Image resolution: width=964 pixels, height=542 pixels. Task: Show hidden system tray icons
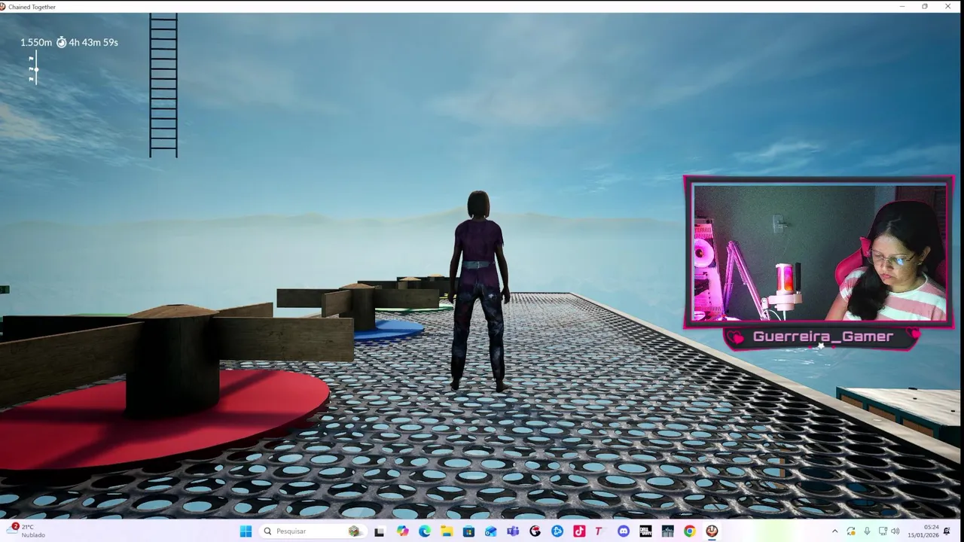tap(834, 531)
